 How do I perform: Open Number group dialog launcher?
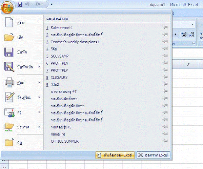[194, 43]
